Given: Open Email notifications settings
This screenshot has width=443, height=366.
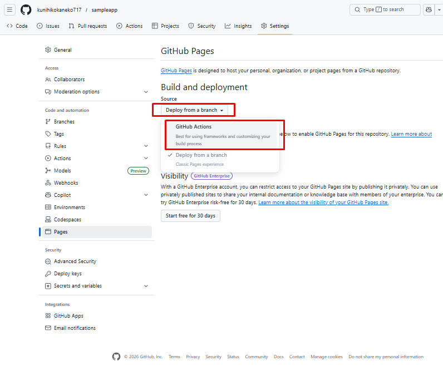Looking at the screenshot, I should point(75,328).
